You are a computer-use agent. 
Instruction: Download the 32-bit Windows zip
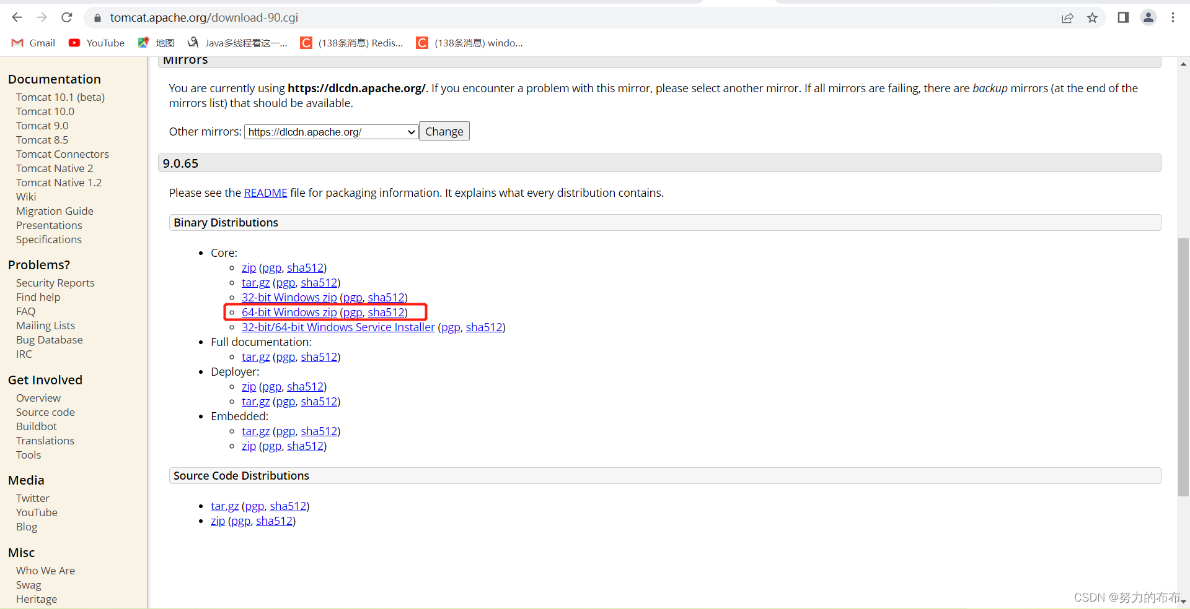point(289,298)
